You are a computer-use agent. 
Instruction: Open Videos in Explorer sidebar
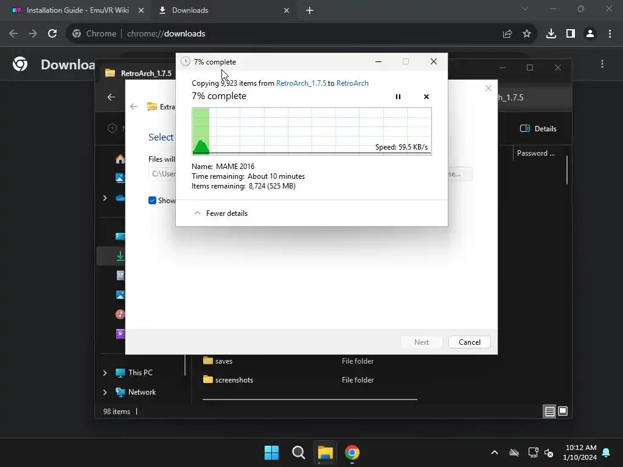120,334
